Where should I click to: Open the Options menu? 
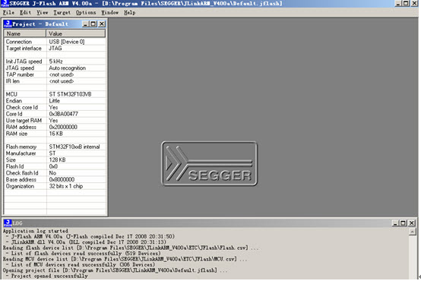tap(86, 12)
